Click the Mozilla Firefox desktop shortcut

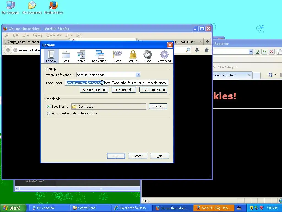click(x=54, y=7)
